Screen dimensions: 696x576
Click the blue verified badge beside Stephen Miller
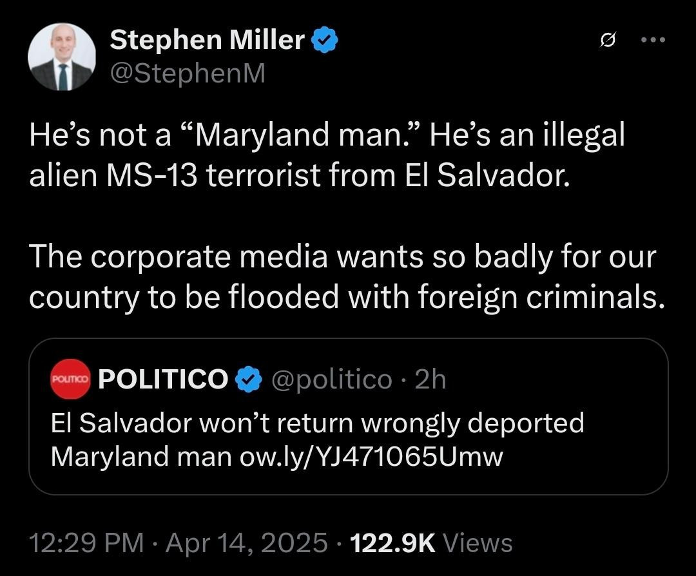(x=325, y=41)
